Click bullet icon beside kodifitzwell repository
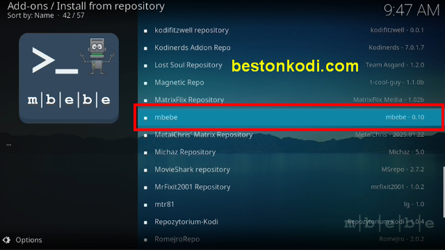 click(145, 31)
